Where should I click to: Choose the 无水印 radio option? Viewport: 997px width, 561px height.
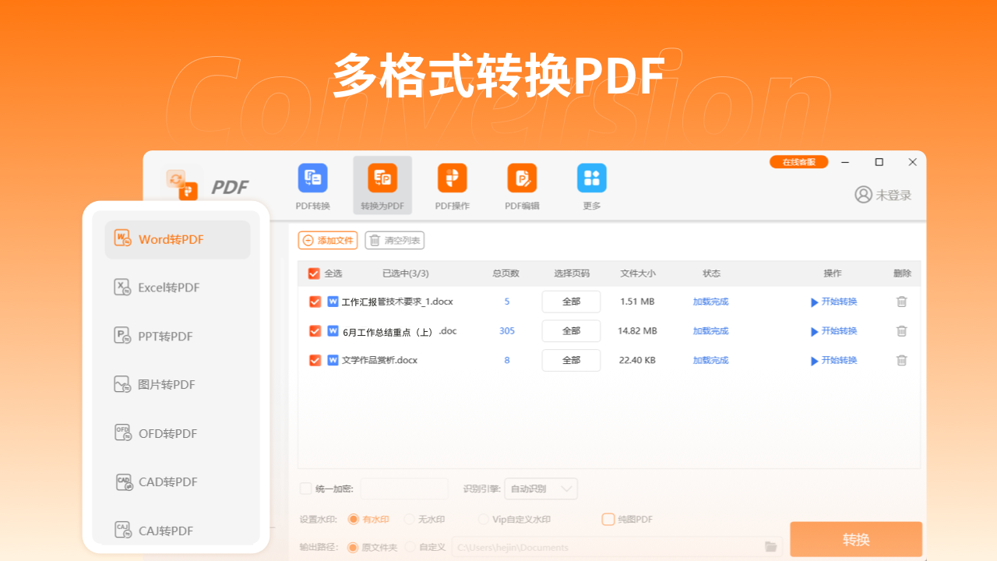[409, 519]
